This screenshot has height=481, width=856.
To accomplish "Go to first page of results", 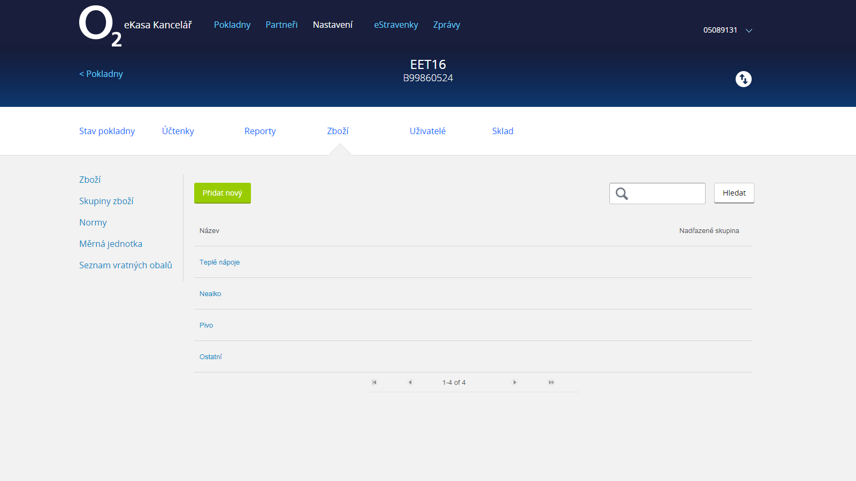I will [x=374, y=382].
